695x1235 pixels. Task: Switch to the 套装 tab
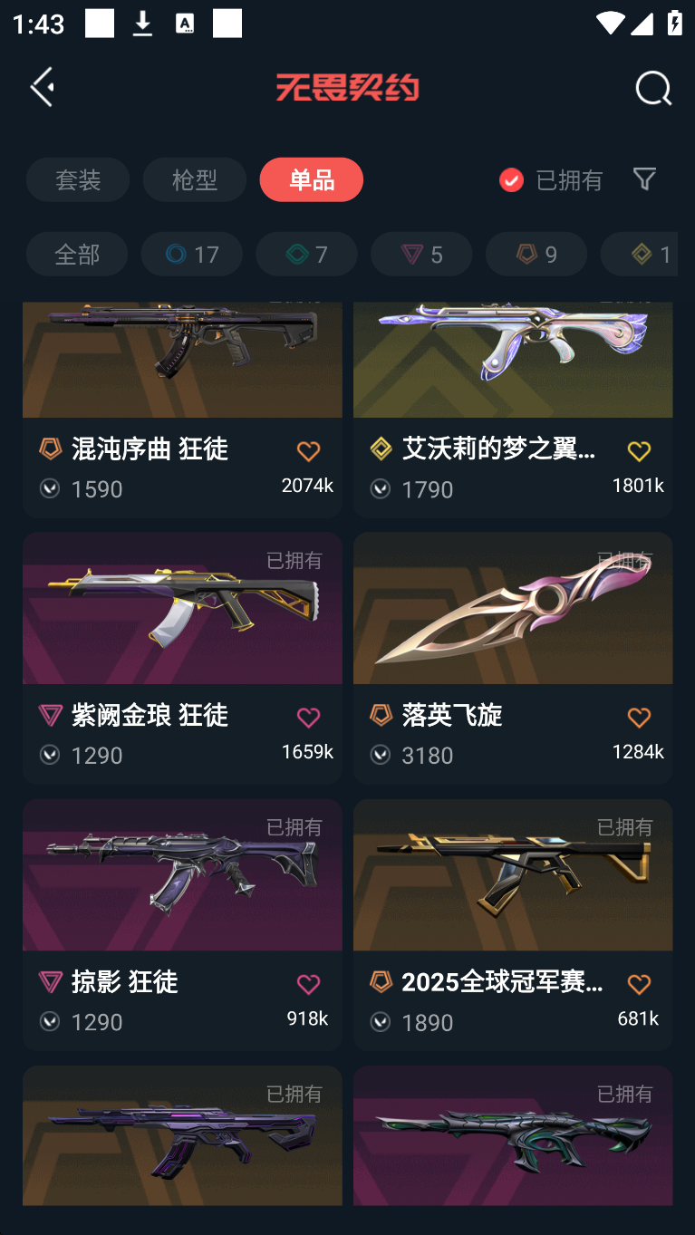(78, 179)
